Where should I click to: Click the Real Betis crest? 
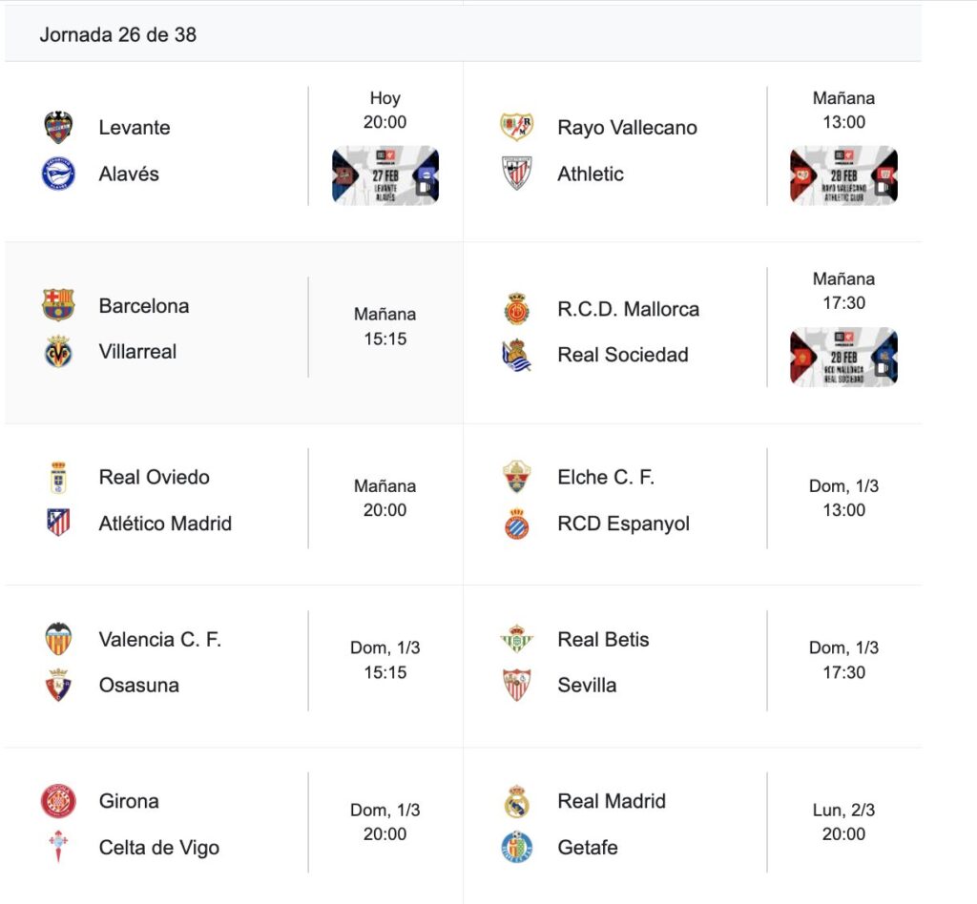(x=517, y=639)
